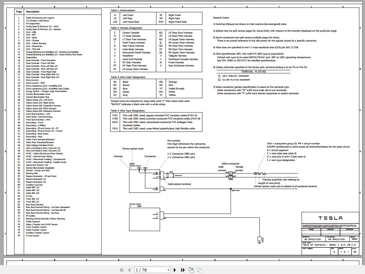365x274 pixels.
Task: Select the gold terminal necessary radio circle
Action: click(219, 76)
